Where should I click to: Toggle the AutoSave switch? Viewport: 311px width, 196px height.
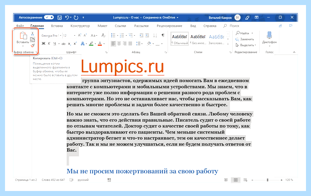point(49,18)
